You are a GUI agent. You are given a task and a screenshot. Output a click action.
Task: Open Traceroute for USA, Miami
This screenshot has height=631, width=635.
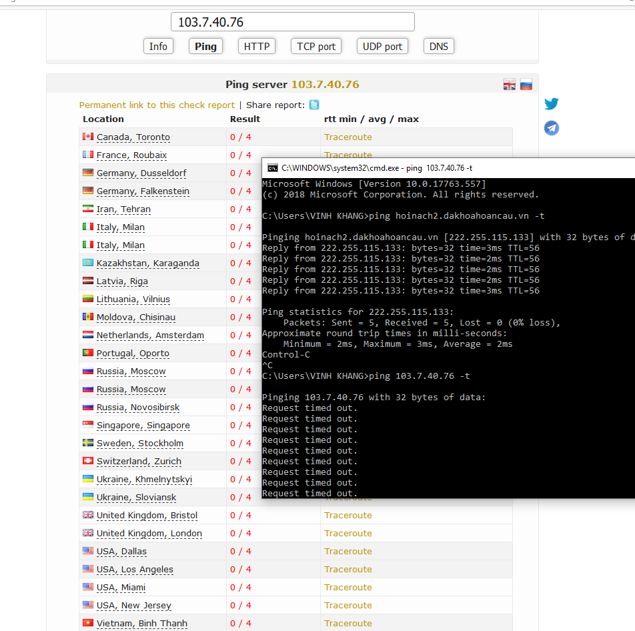coord(348,587)
